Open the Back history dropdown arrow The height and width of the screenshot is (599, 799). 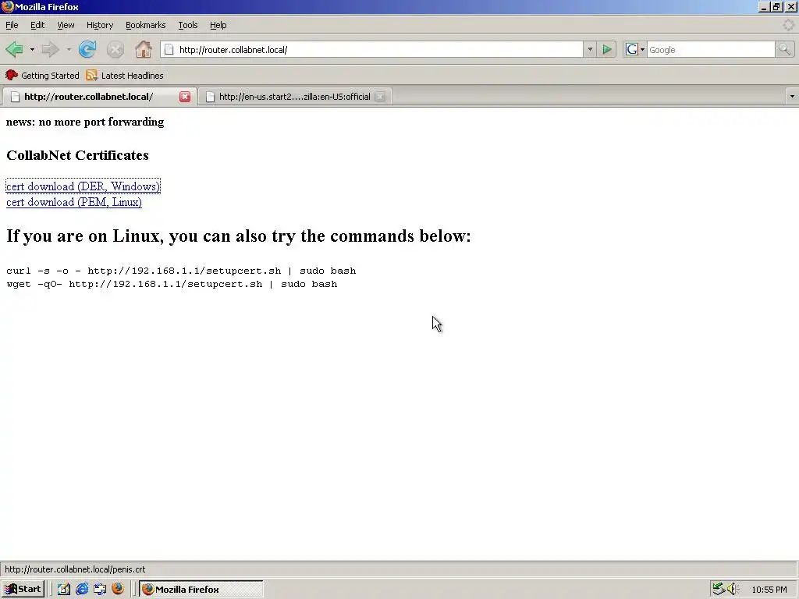point(32,49)
